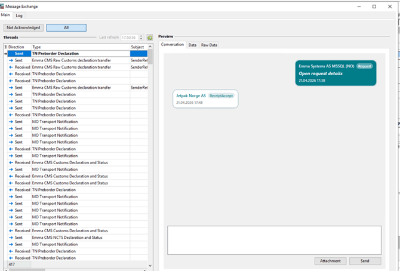Viewport: 400px width, 271px height.
Task: Open the Data preview tab
Action: pyautogui.click(x=192, y=45)
